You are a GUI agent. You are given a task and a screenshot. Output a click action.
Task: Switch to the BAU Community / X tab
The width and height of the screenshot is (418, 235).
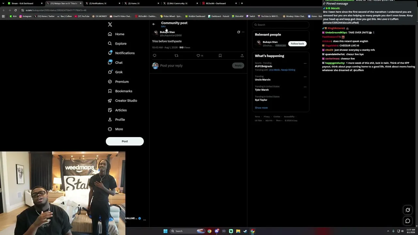tap(180, 3)
